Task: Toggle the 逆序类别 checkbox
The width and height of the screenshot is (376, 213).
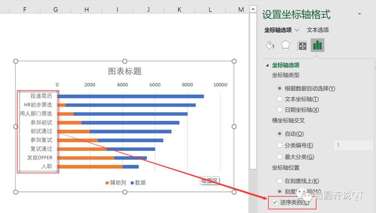Action: 275,202
